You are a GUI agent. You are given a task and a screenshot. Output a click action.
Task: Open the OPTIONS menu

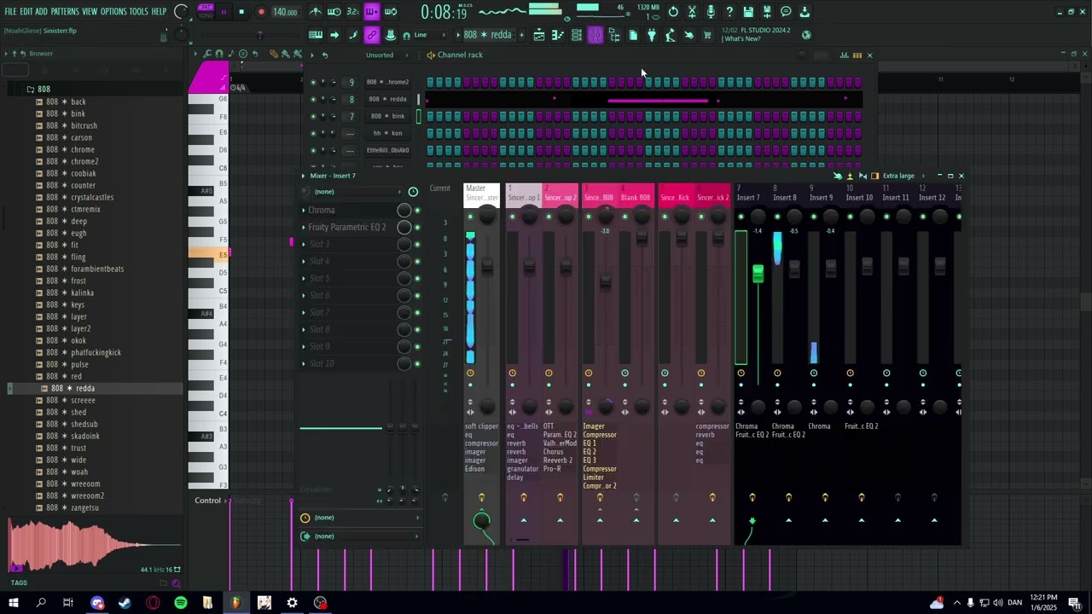click(113, 12)
